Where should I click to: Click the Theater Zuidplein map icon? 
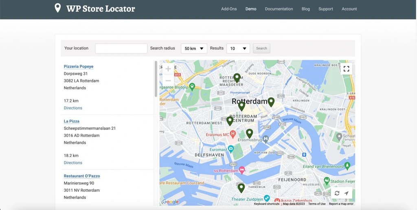[267, 198]
